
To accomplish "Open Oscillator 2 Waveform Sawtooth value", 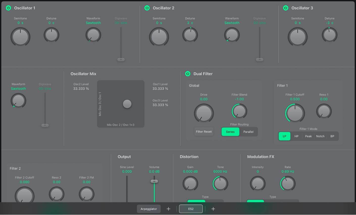I will [232, 23].
